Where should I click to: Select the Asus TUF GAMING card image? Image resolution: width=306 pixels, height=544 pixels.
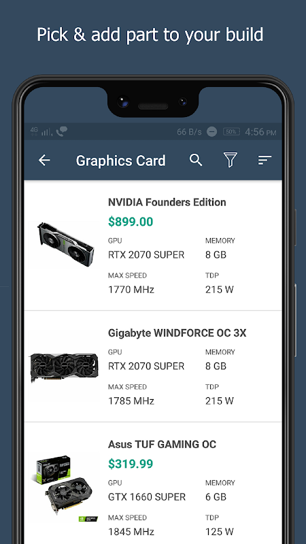64,489
